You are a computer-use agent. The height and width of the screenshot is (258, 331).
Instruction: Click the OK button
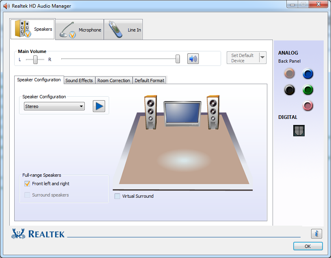[x=307, y=246]
